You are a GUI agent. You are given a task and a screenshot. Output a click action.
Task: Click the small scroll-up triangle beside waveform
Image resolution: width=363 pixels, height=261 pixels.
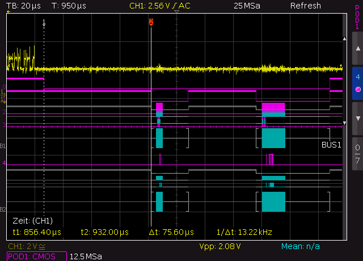pyautogui.click(x=344, y=39)
